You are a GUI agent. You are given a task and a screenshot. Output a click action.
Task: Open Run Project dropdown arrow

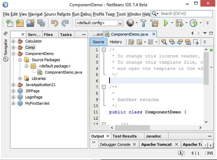172,23
